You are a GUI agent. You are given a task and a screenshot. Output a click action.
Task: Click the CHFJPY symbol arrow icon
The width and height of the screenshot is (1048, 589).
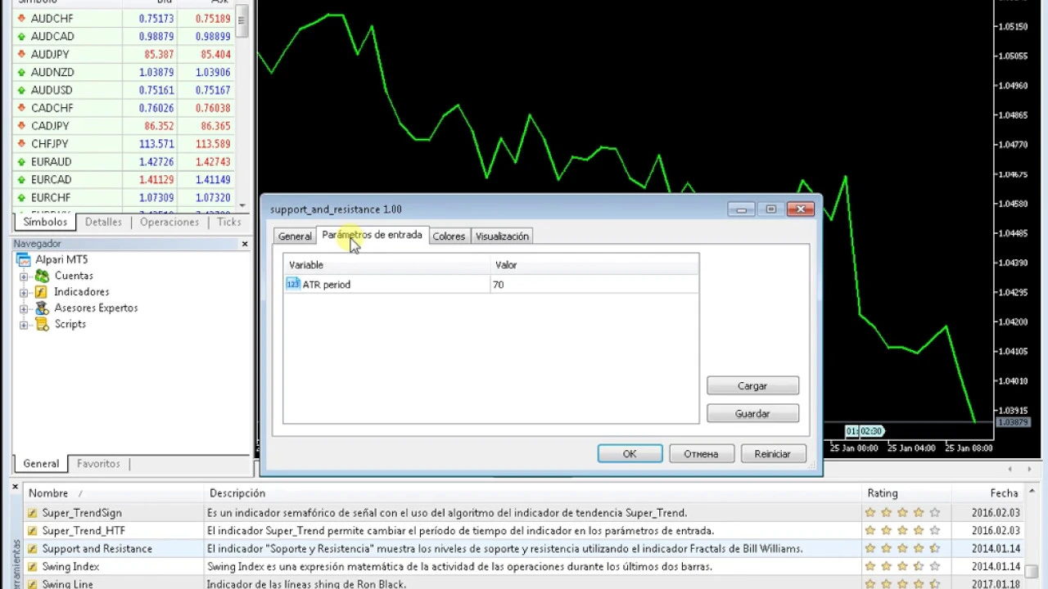coord(21,144)
